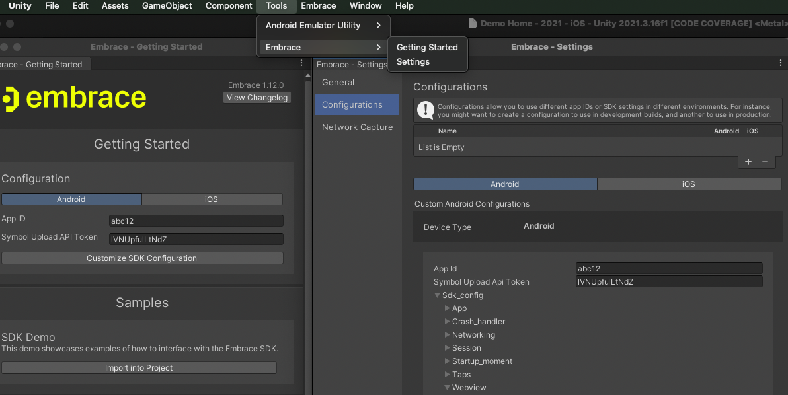
Task: Expand the Taps node
Action: (448, 374)
